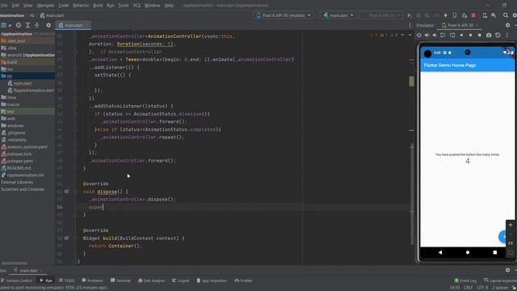Open Terminal tool window
This screenshot has height=291, width=517.
[x=120, y=280]
